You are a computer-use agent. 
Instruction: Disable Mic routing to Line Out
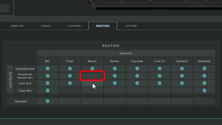pos(48,83)
